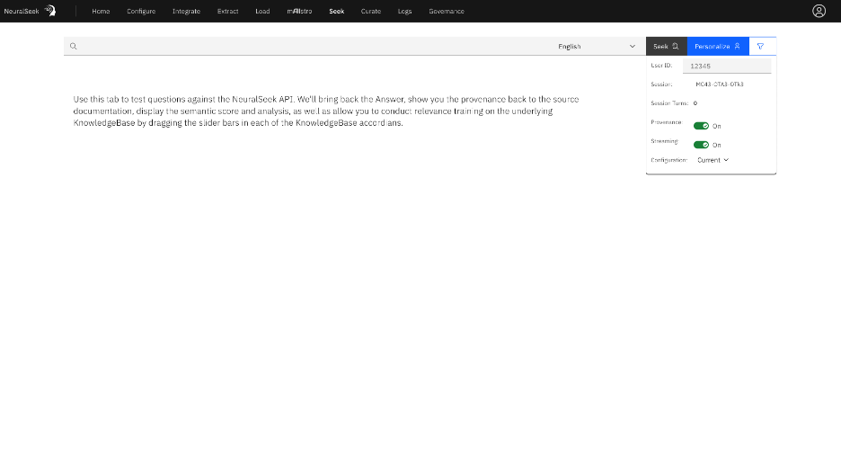Click the NeuralSeek logo icon
The height and width of the screenshot is (471, 841).
[51, 11]
